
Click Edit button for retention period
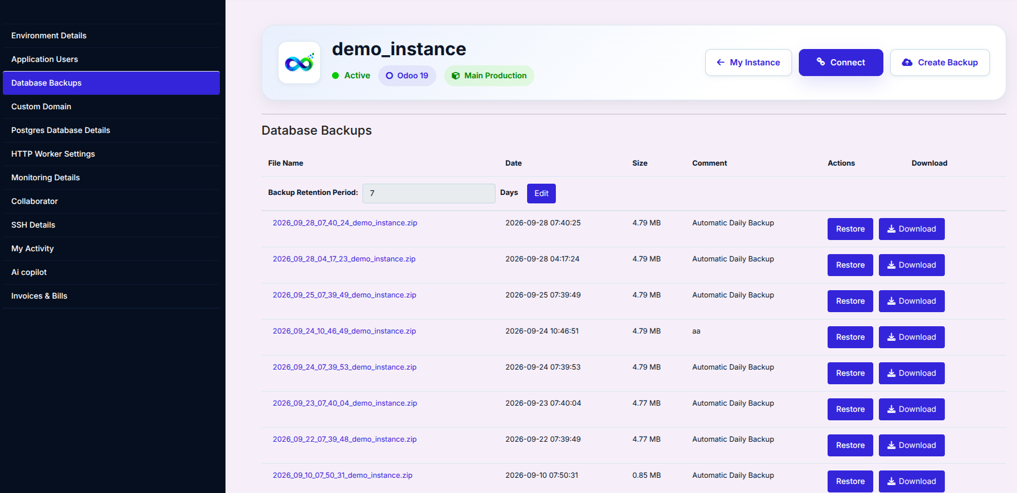[541, 193]
